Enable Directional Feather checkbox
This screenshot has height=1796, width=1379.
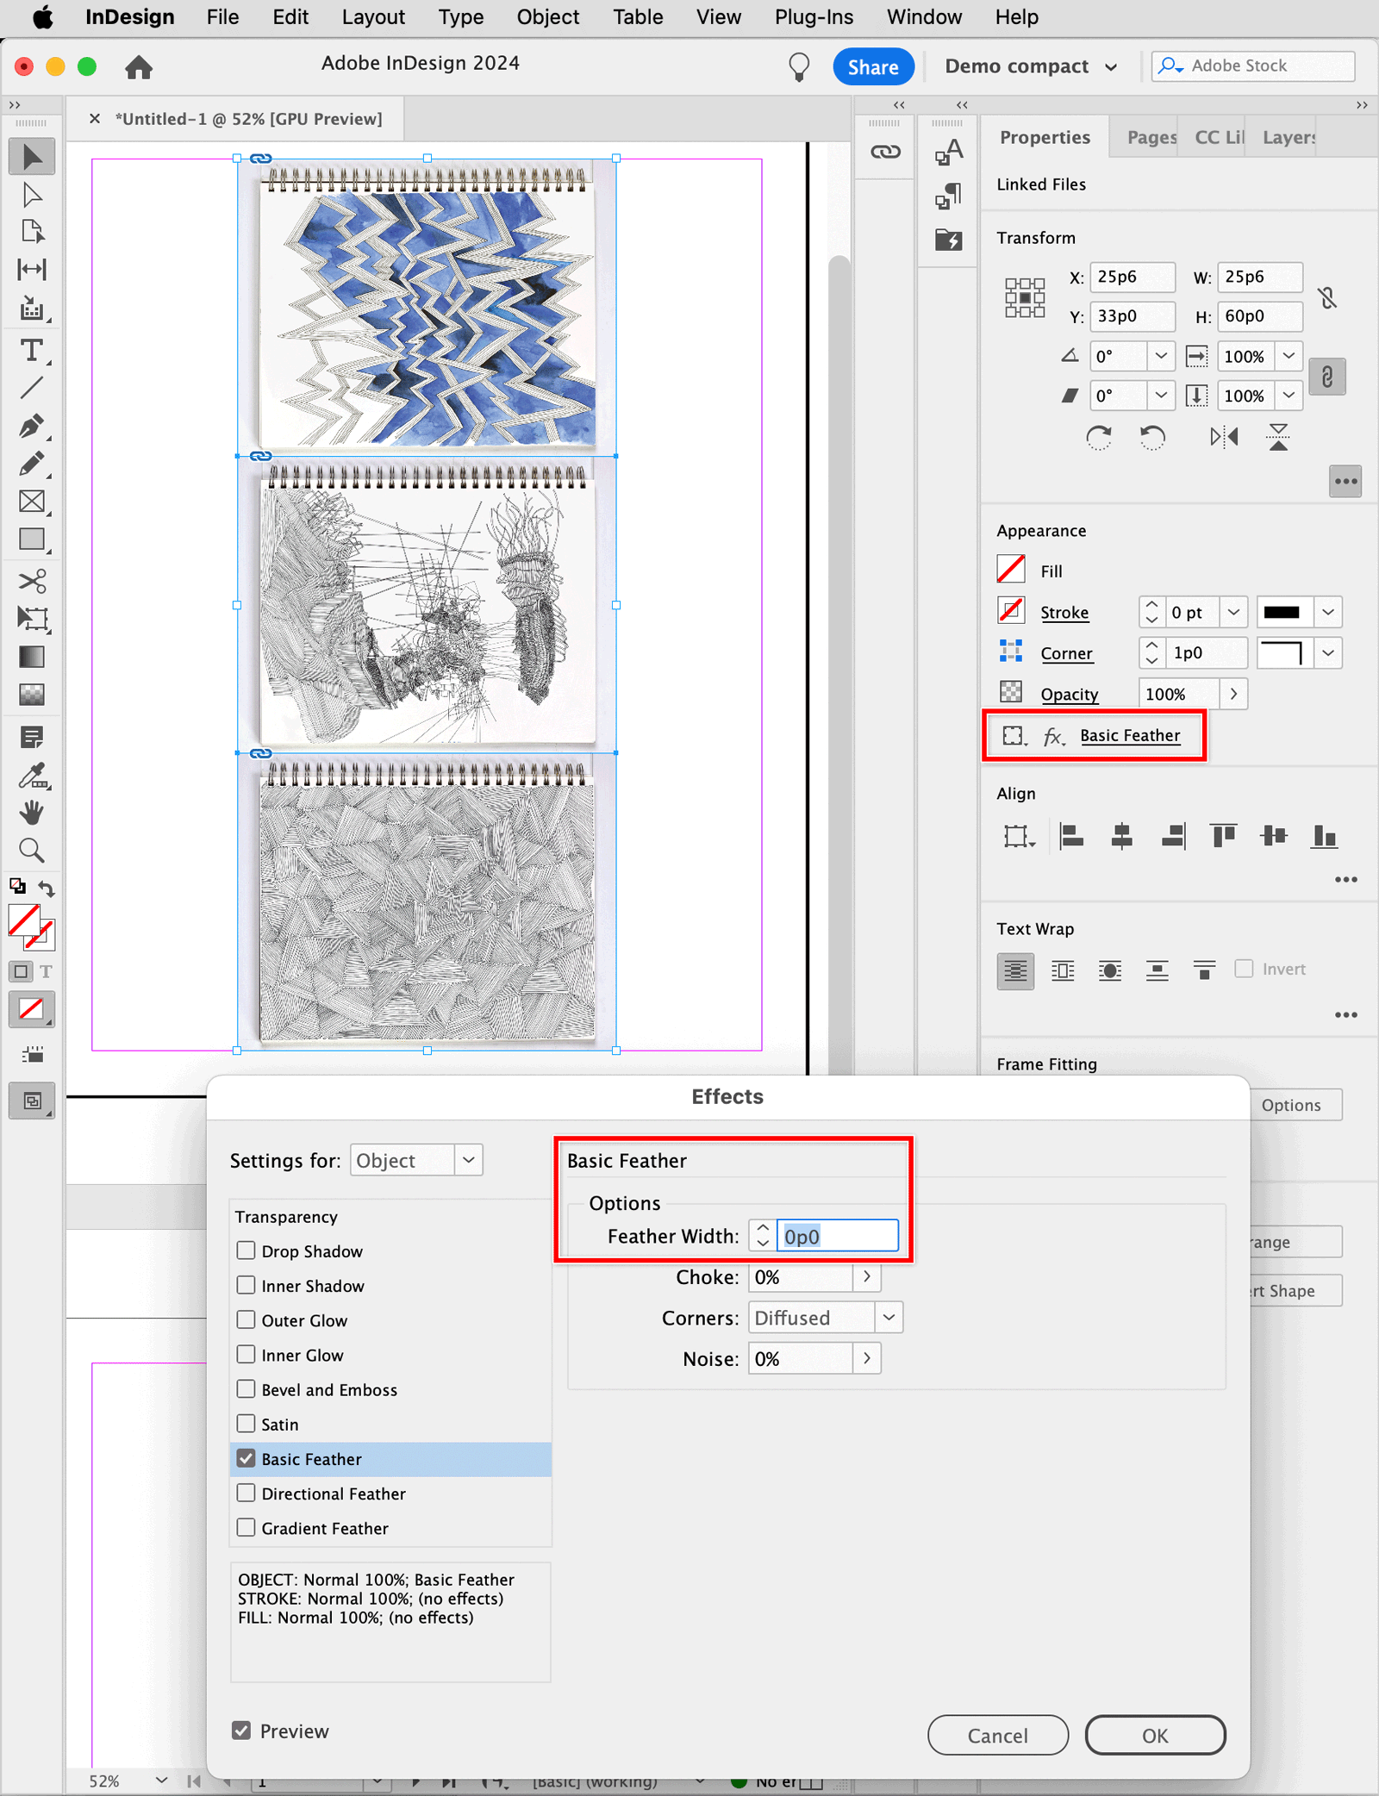coord(246,1493)
